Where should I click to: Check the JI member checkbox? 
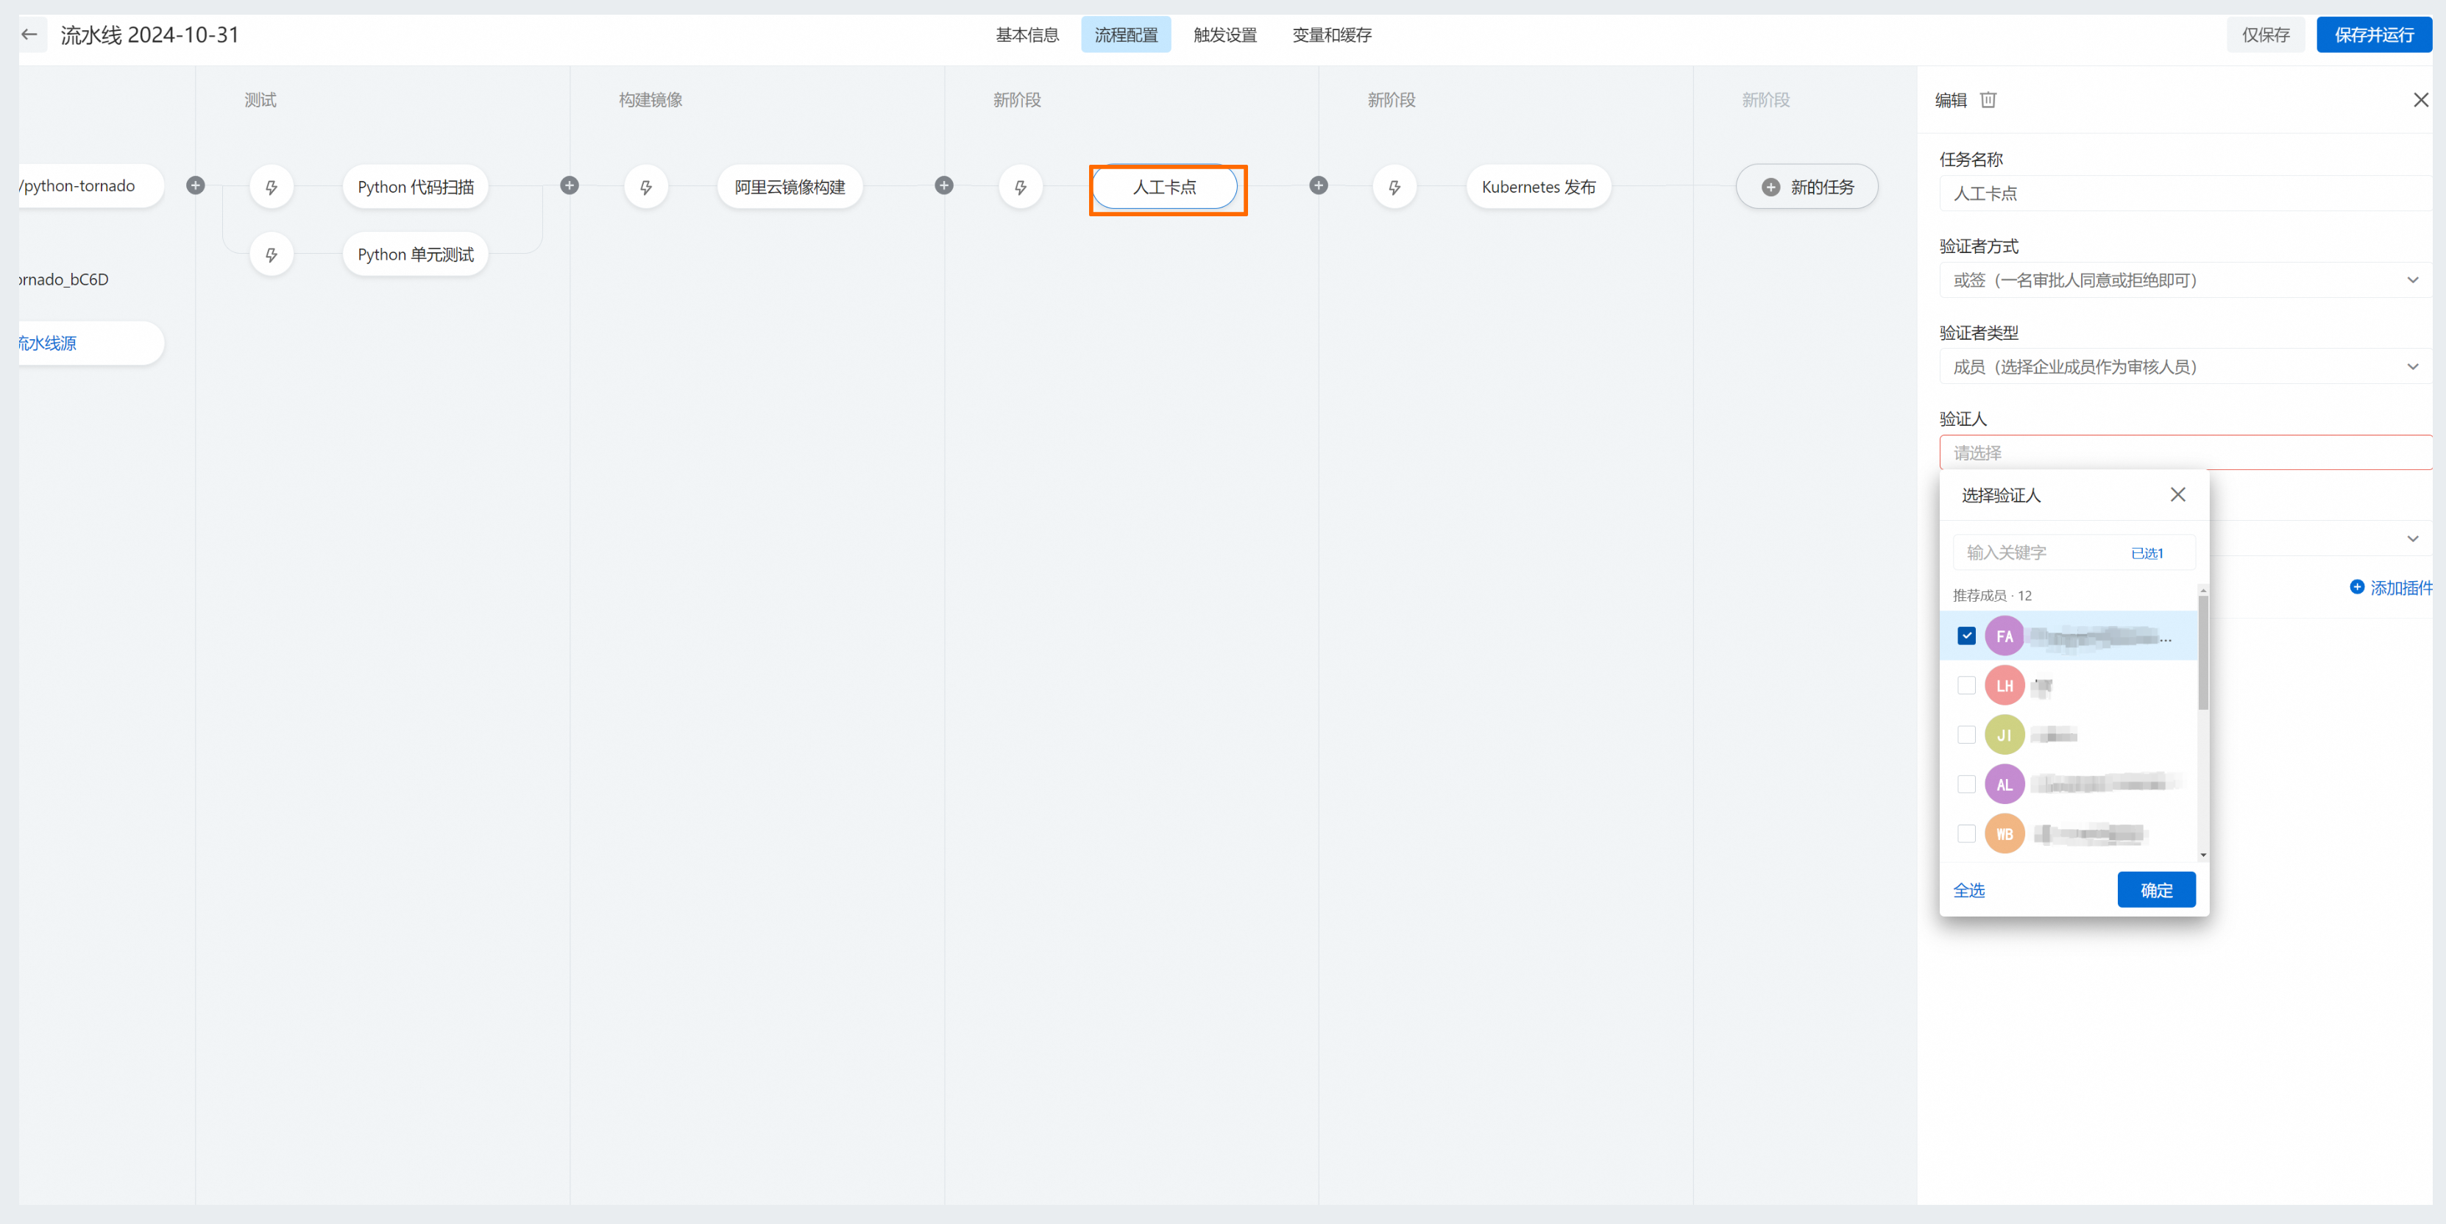(x=1966, y=734)
